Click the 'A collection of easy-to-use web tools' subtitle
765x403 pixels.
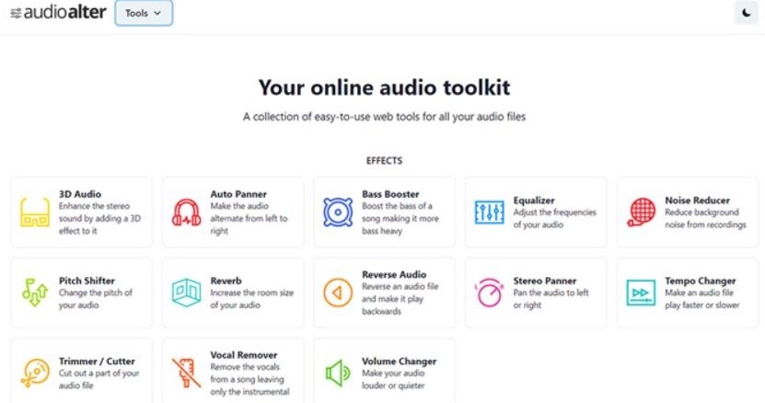click(385, 117)
